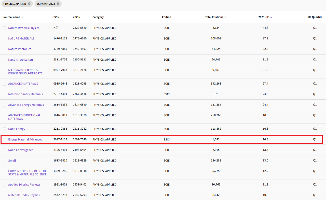This screenshot has height=200, width=326.
Task: Click the Category column header
Action: (98, 17)
